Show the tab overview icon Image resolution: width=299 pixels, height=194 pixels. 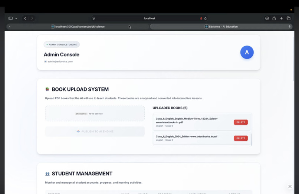point(289,18)
